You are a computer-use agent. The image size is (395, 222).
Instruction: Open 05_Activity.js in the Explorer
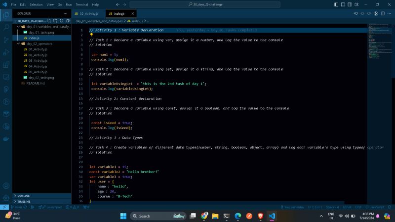[x=38, y=72]
